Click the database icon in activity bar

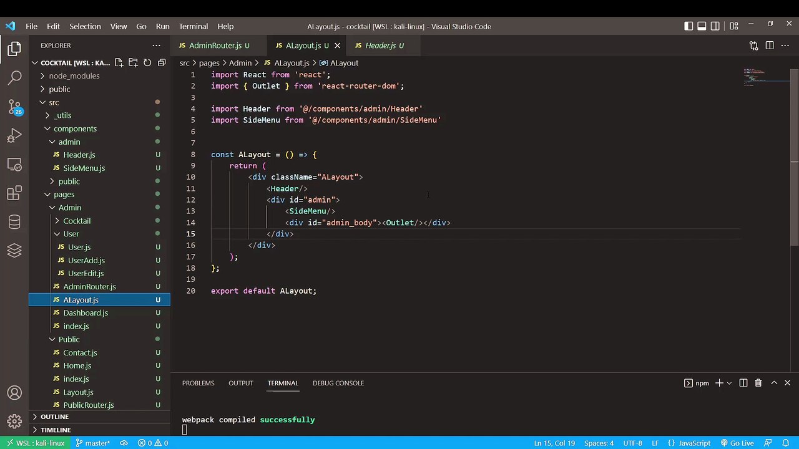point(14,222)
